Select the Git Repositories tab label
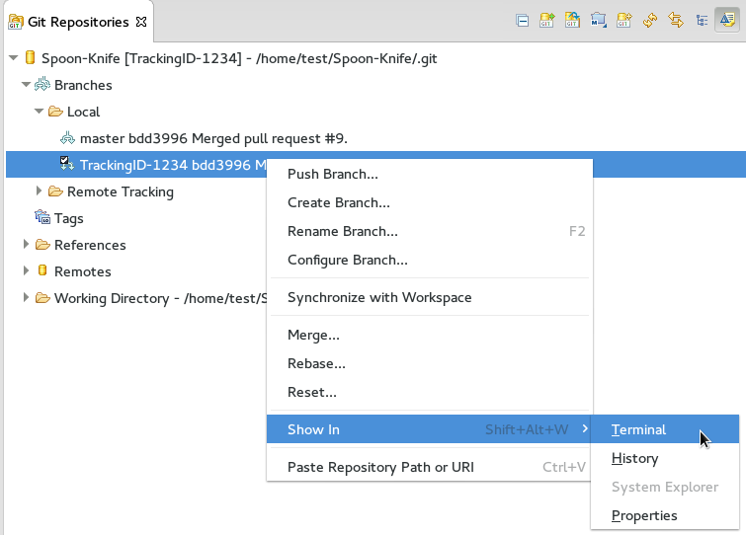Image resolution: width=746 pixels, height=535 pixels. click(78, 22)
